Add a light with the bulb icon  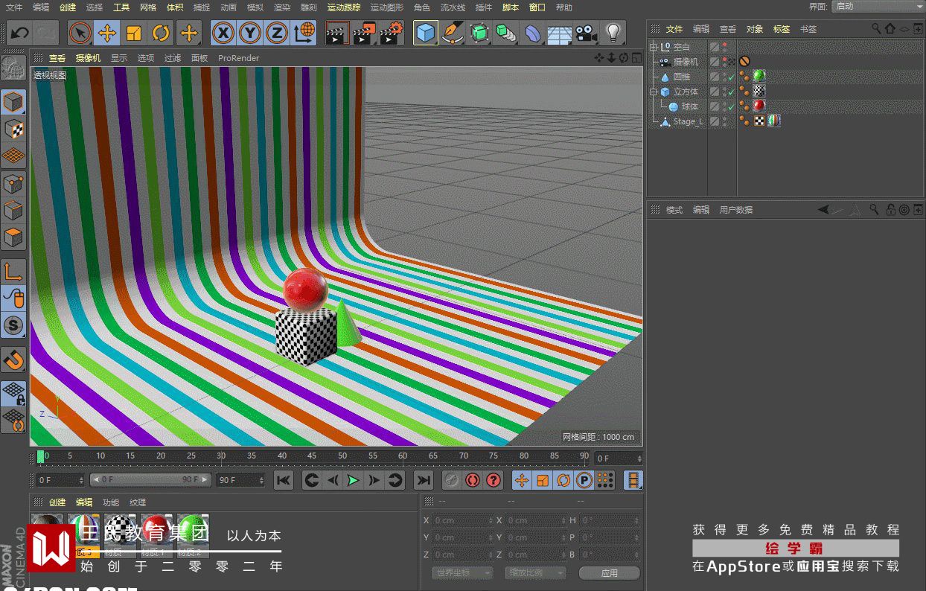pos(613,33)
